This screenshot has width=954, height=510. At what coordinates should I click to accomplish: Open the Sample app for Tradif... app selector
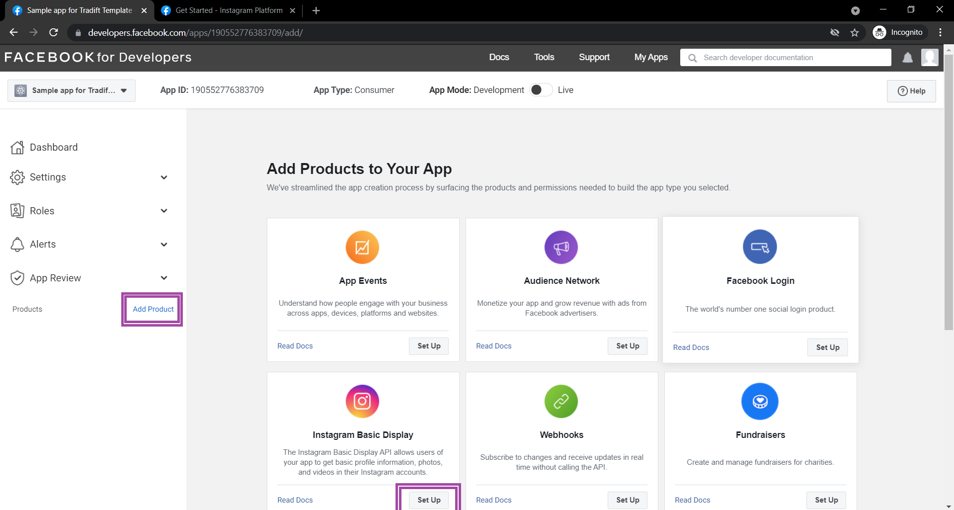click(x=72, y=90)
